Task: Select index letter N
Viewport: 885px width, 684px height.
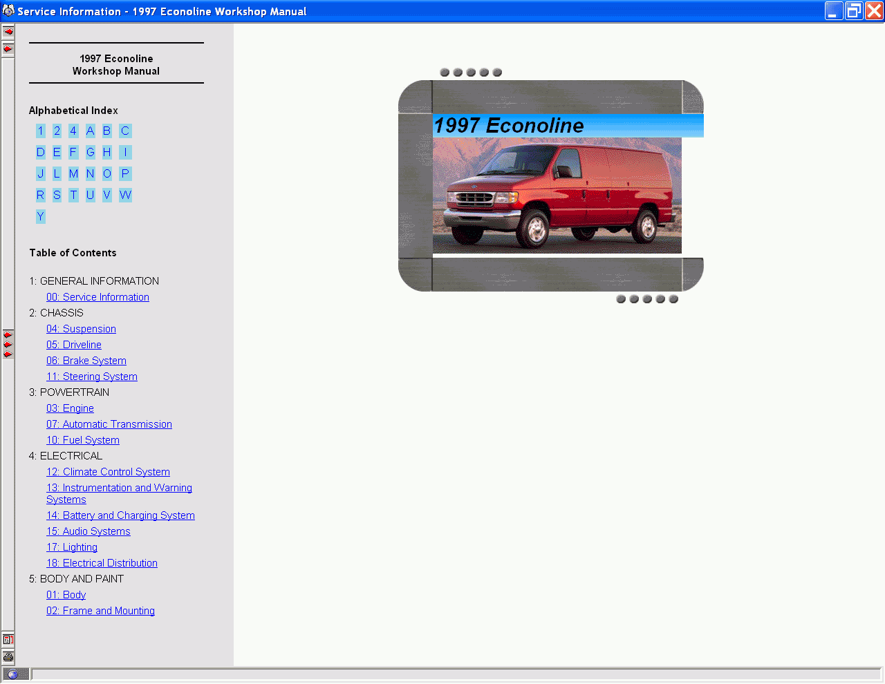Action: tap(90, 173)
